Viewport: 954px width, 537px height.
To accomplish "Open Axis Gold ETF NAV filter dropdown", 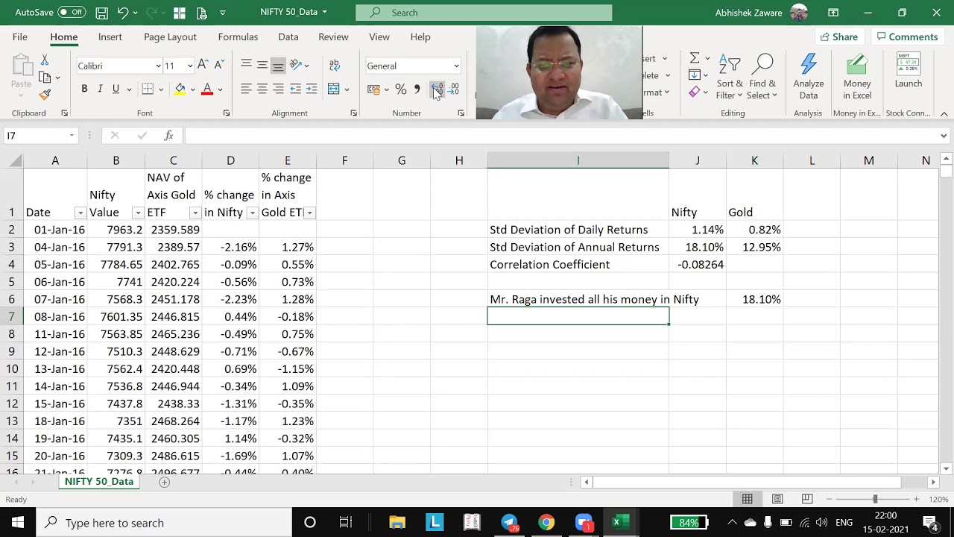I will point(195,213).
